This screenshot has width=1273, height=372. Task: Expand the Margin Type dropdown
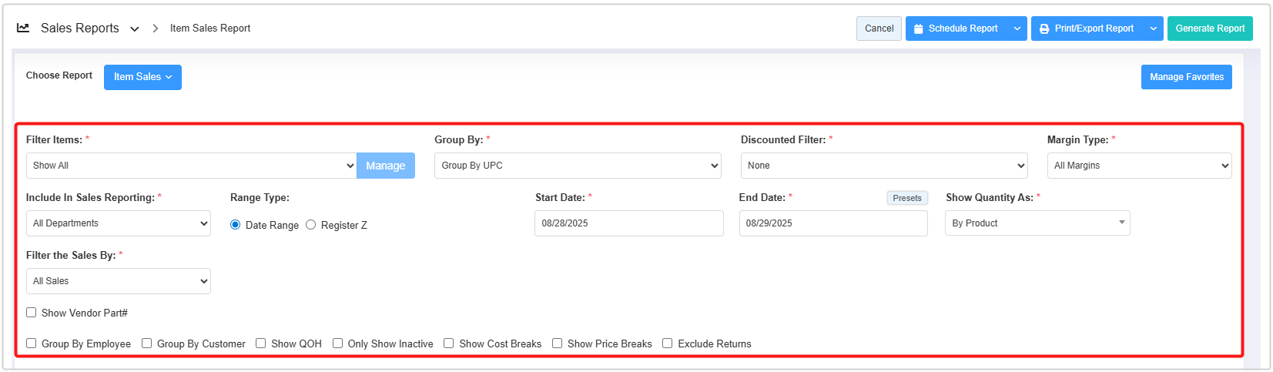pos(1139,166)
